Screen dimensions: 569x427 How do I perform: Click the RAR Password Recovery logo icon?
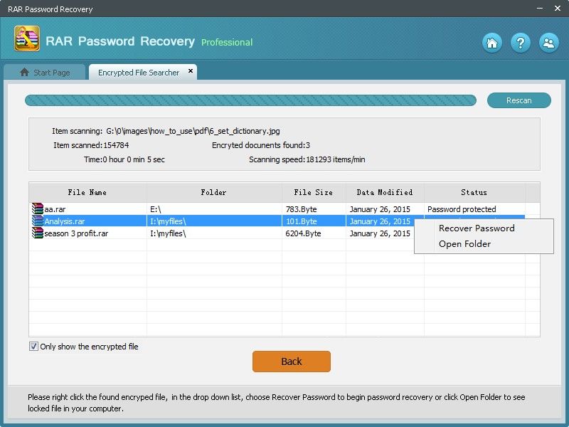click(x=27, y=38)
